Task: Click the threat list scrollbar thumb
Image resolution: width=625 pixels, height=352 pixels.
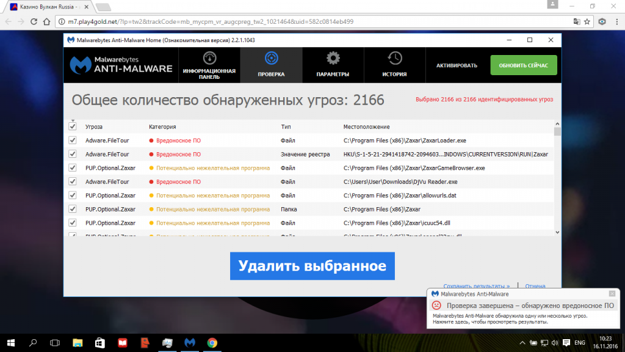Action: pos(557,132)
